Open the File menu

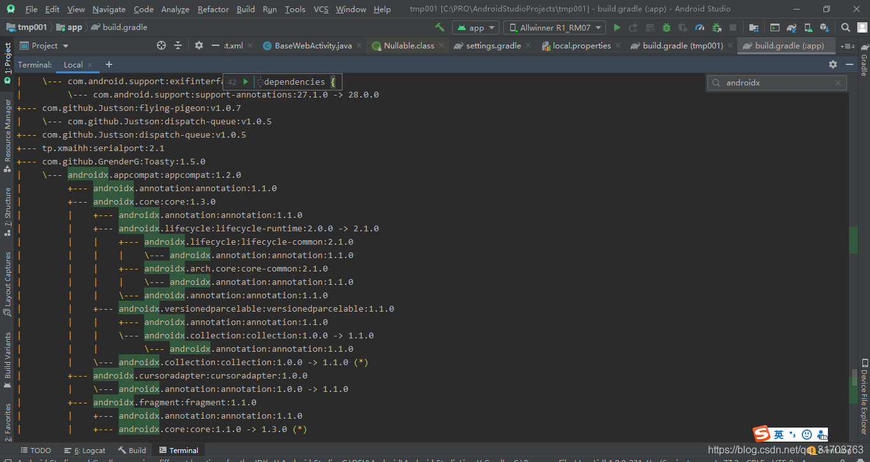[31, 9]
